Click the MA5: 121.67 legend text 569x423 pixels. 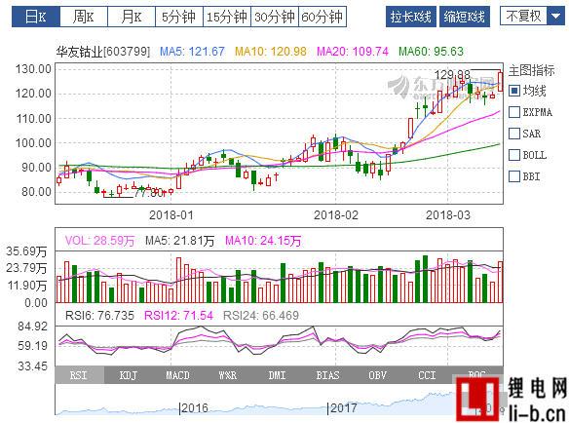(x=192, y=52)
